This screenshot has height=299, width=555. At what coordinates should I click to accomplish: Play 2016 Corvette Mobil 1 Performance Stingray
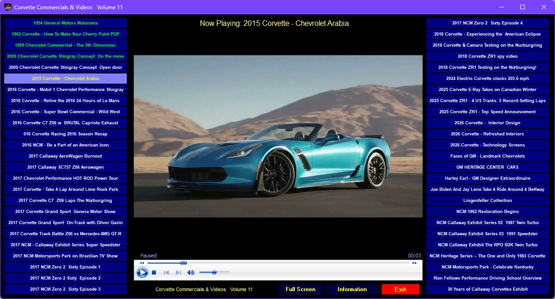point(65,89)
